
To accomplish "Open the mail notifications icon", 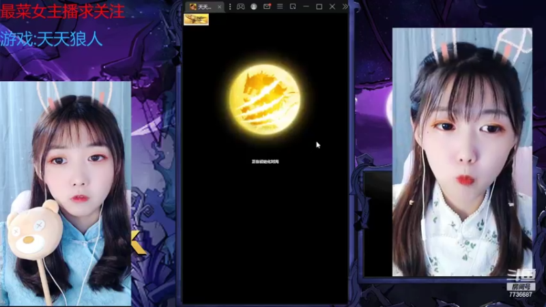I will pyautogui.click(x=267, y=6).
